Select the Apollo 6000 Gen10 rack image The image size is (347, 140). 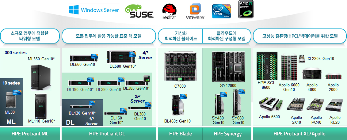(289, 68)
